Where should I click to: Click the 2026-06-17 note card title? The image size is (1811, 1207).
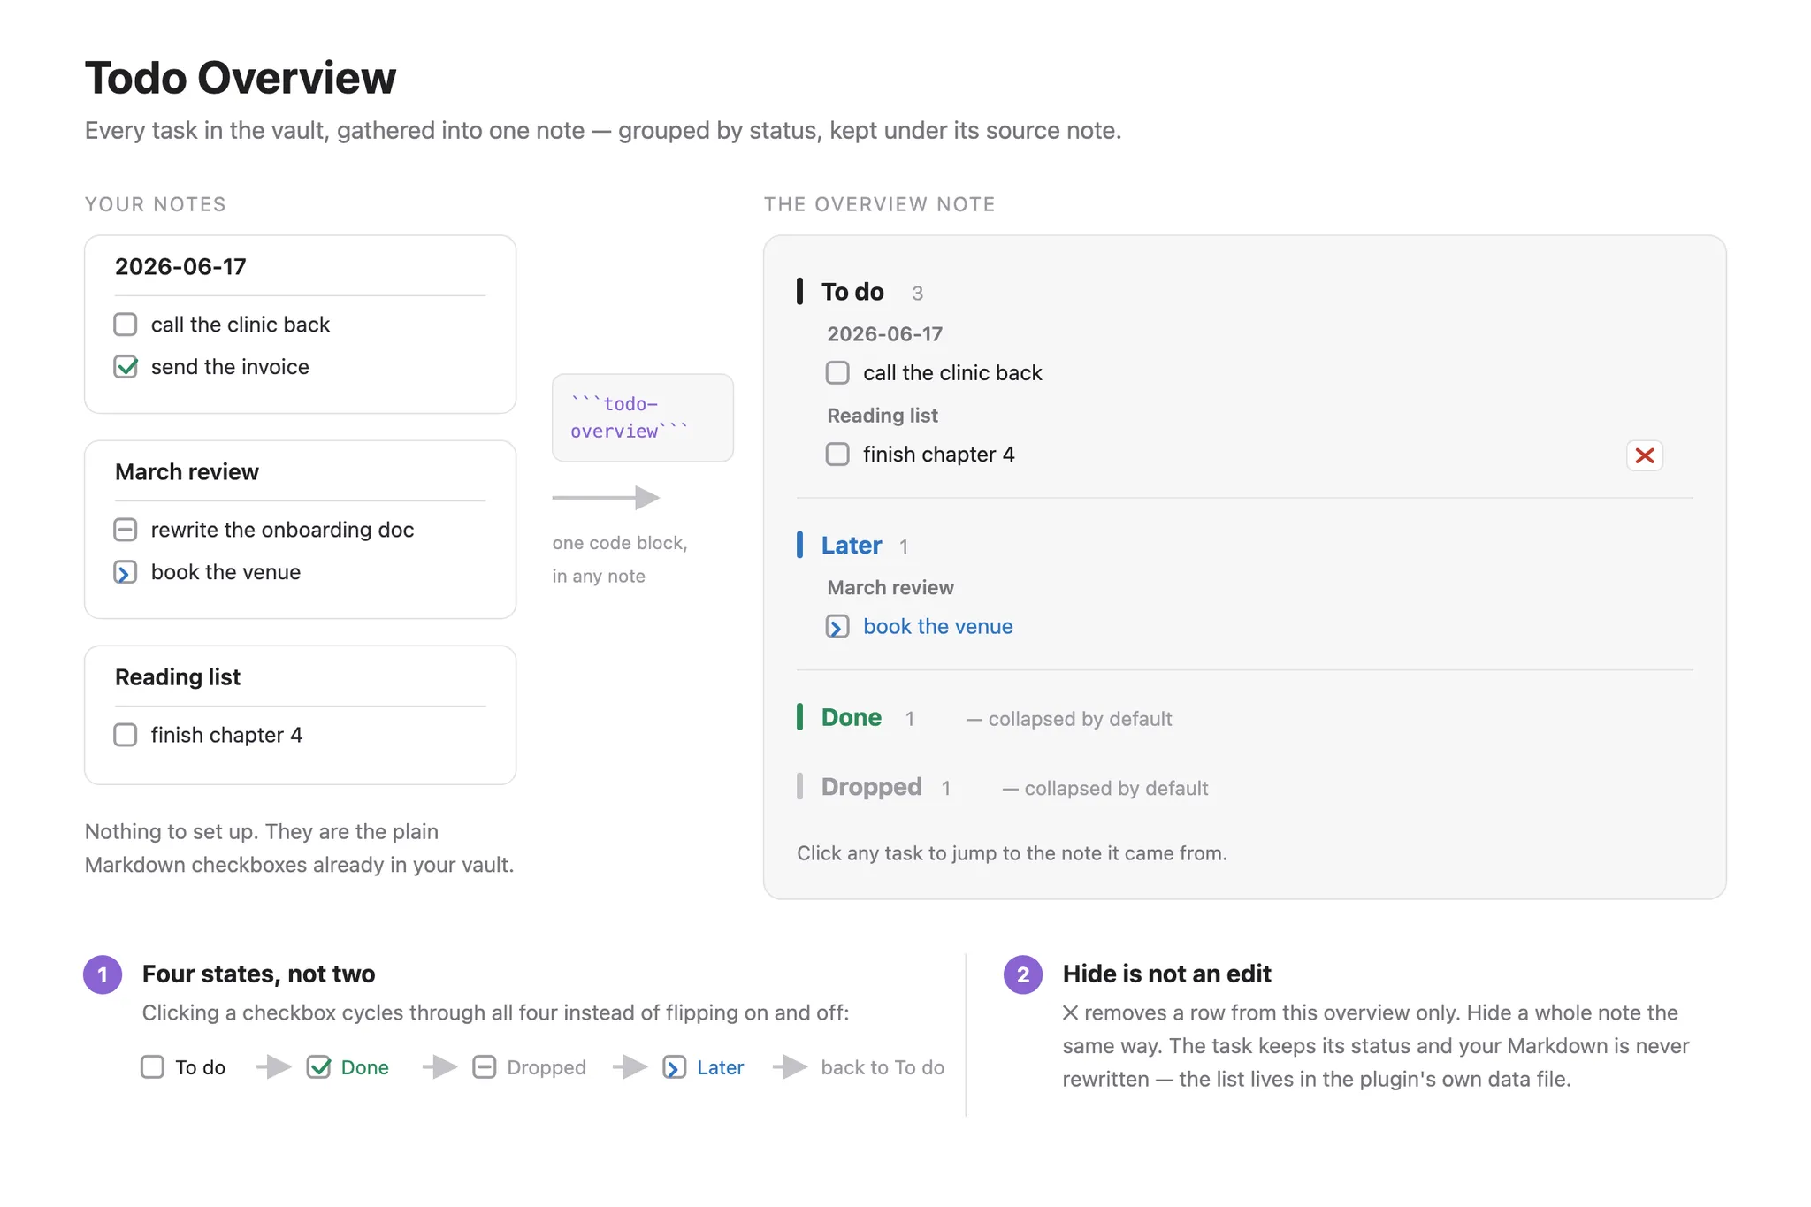[x=180, y=266]
